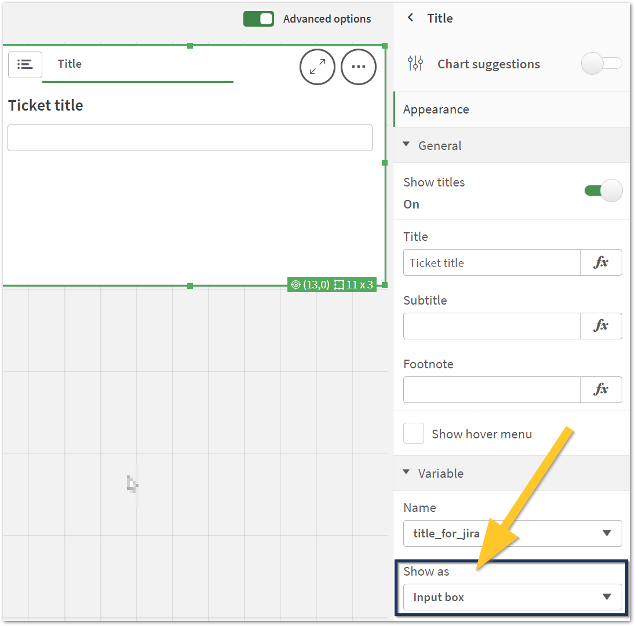
Task: Click the fx icon next to Subtitle
Action: point(601,326)
